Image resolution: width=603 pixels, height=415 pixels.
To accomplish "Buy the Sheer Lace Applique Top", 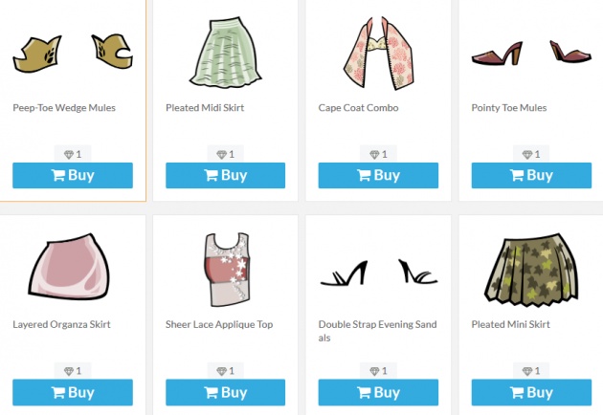I will coord(225,392).
